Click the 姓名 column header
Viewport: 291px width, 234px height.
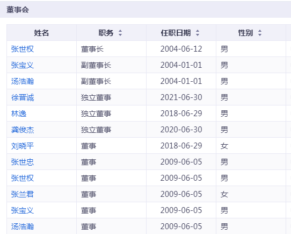41,33
